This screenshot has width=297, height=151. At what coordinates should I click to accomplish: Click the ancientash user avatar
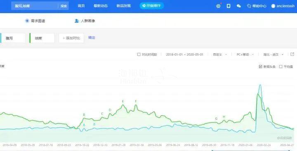(273, 6)
